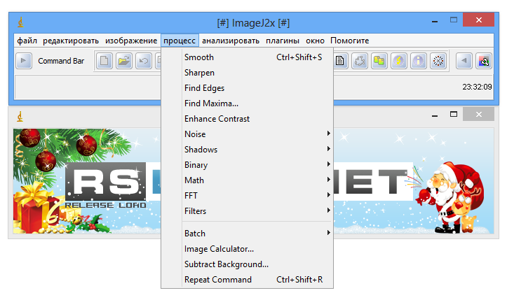The image size is (507, 300).
Task: Choose Repeat Command in the menu
Action: [247, 280]
